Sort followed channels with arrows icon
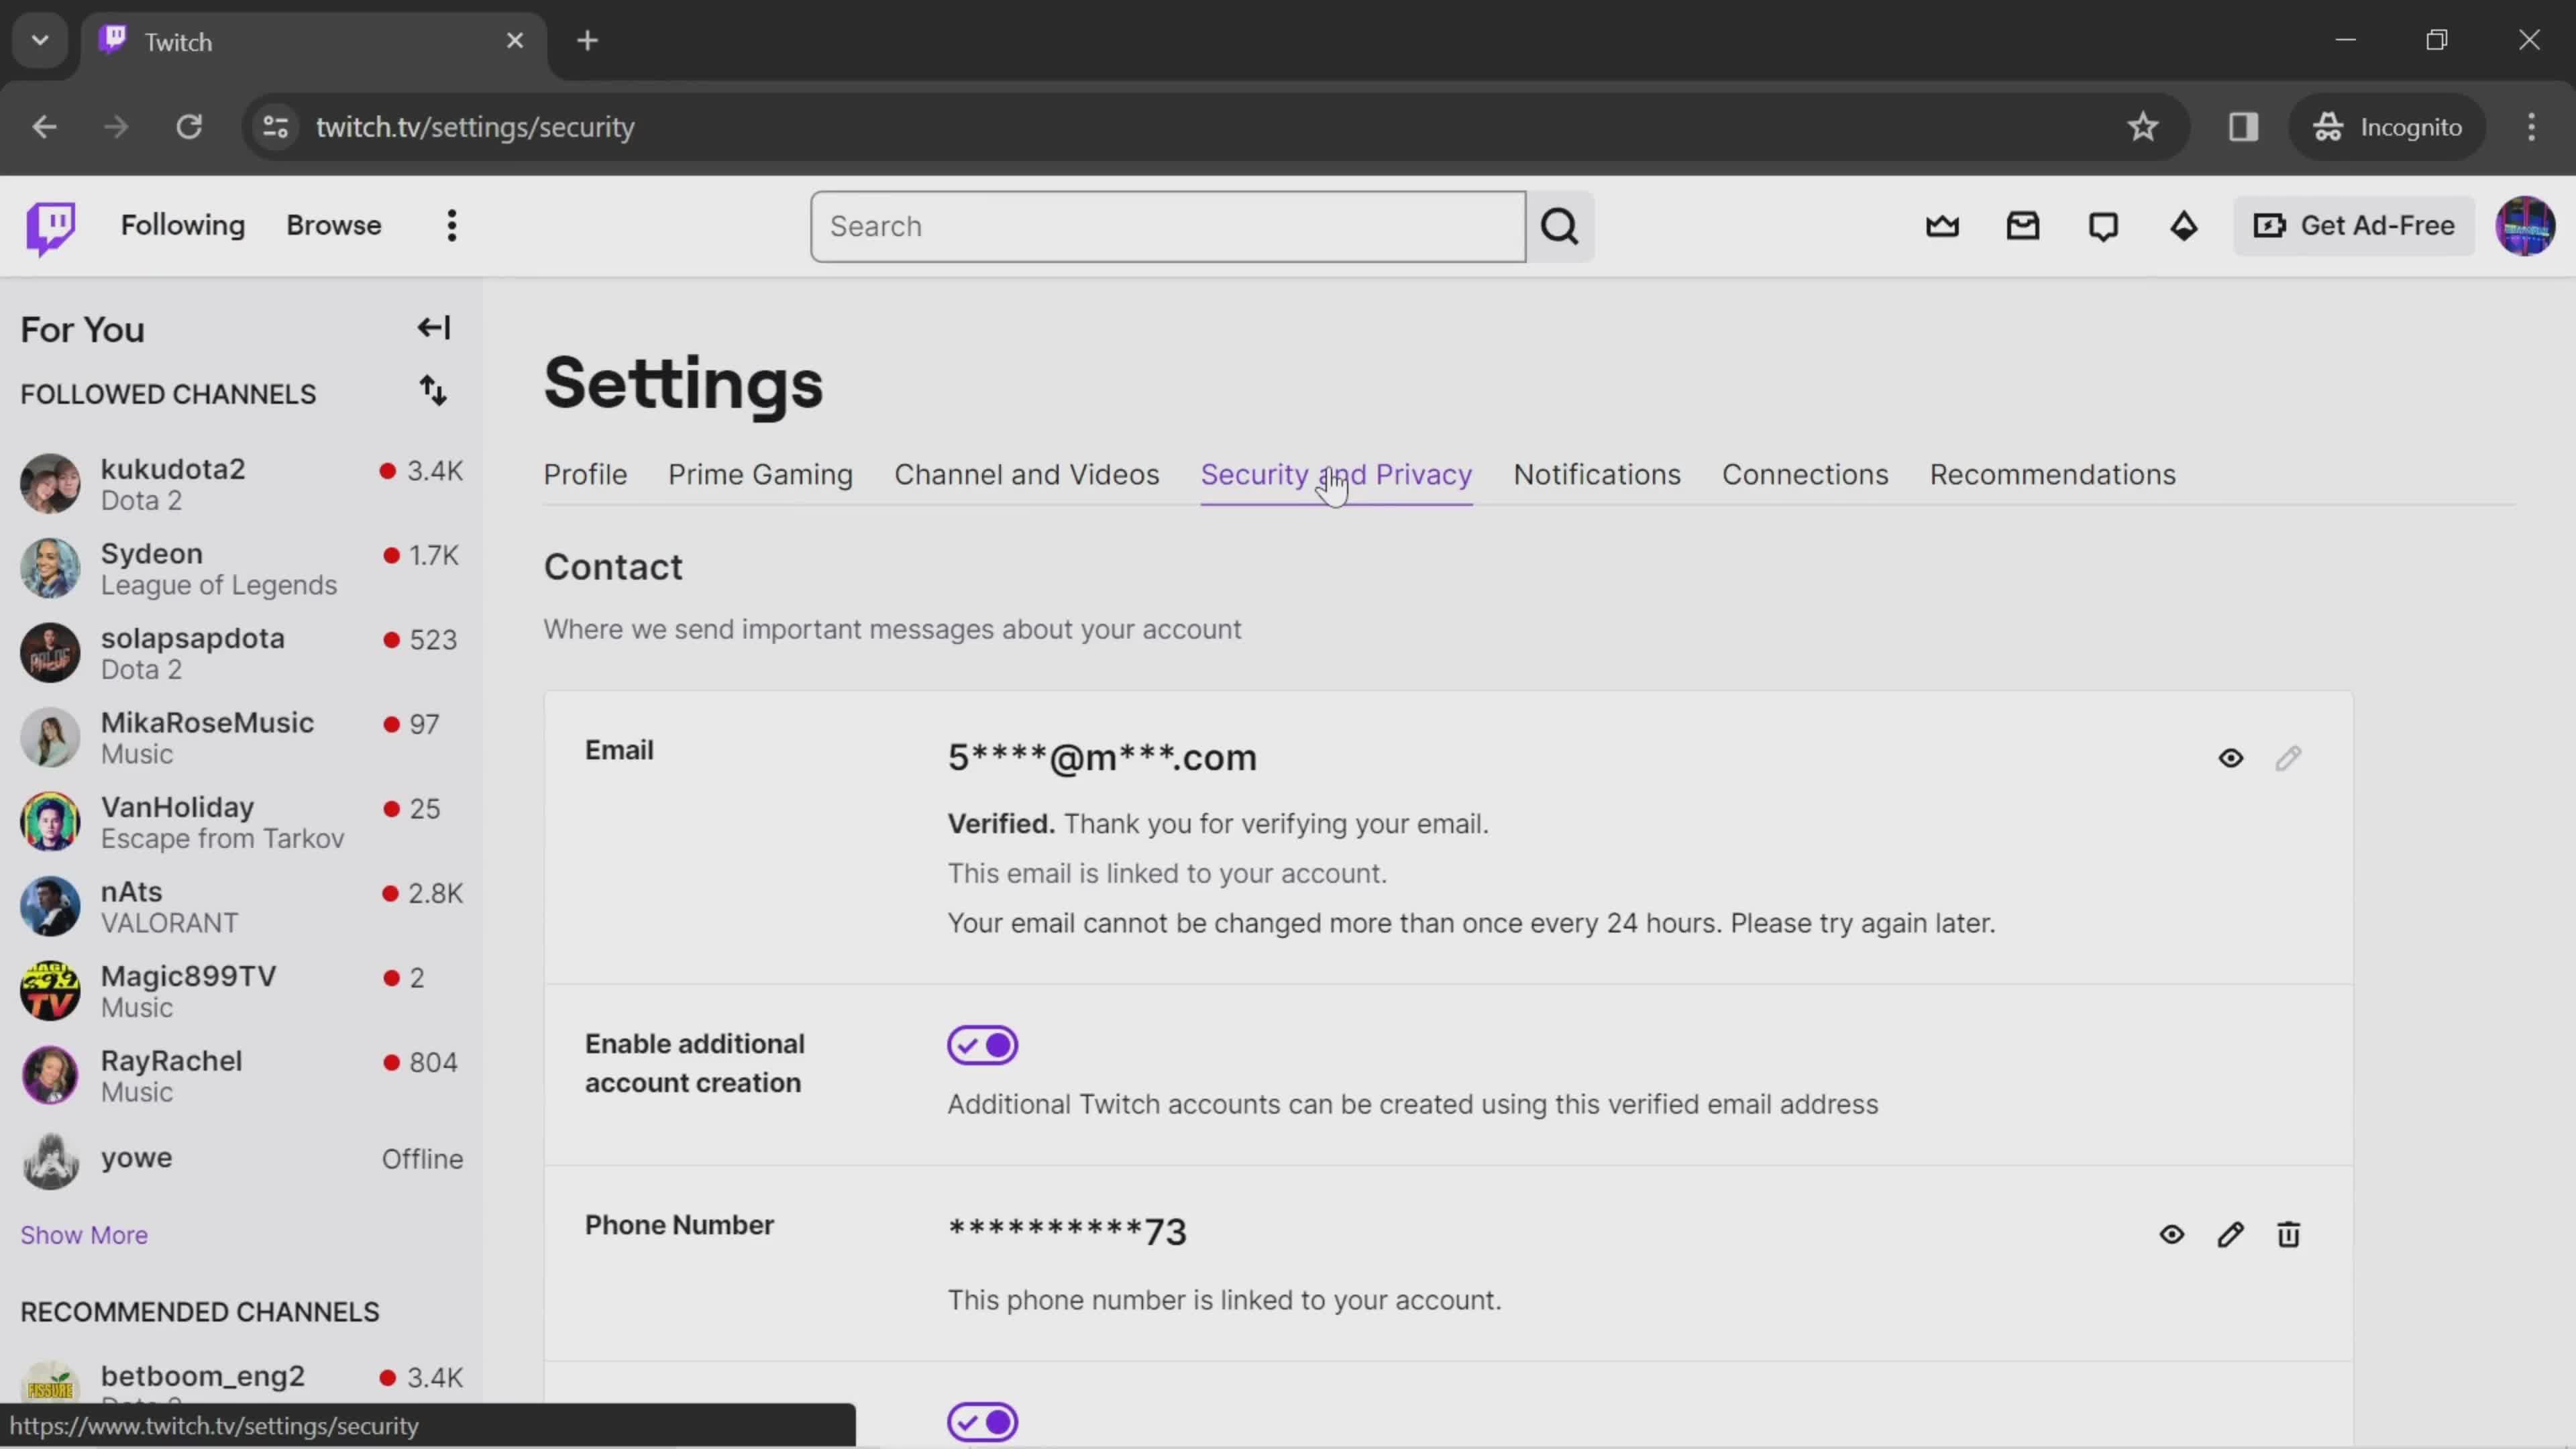2576x1449 pixels. [x=433, y=391]
